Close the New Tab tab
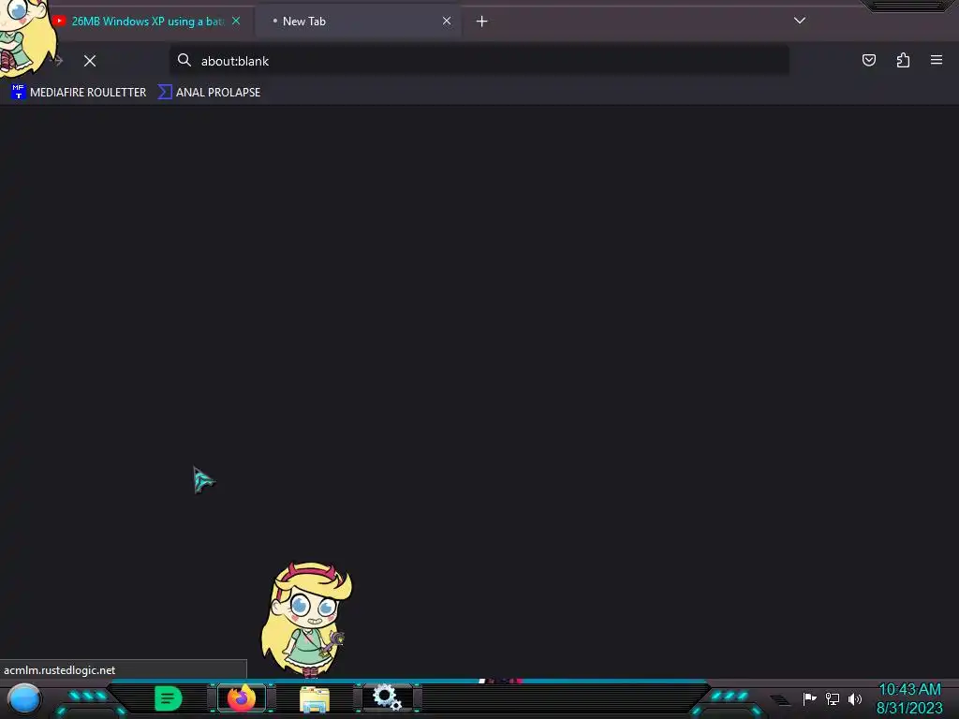Image resolution: width=959 pixels, height=719 pixels. 447,21
